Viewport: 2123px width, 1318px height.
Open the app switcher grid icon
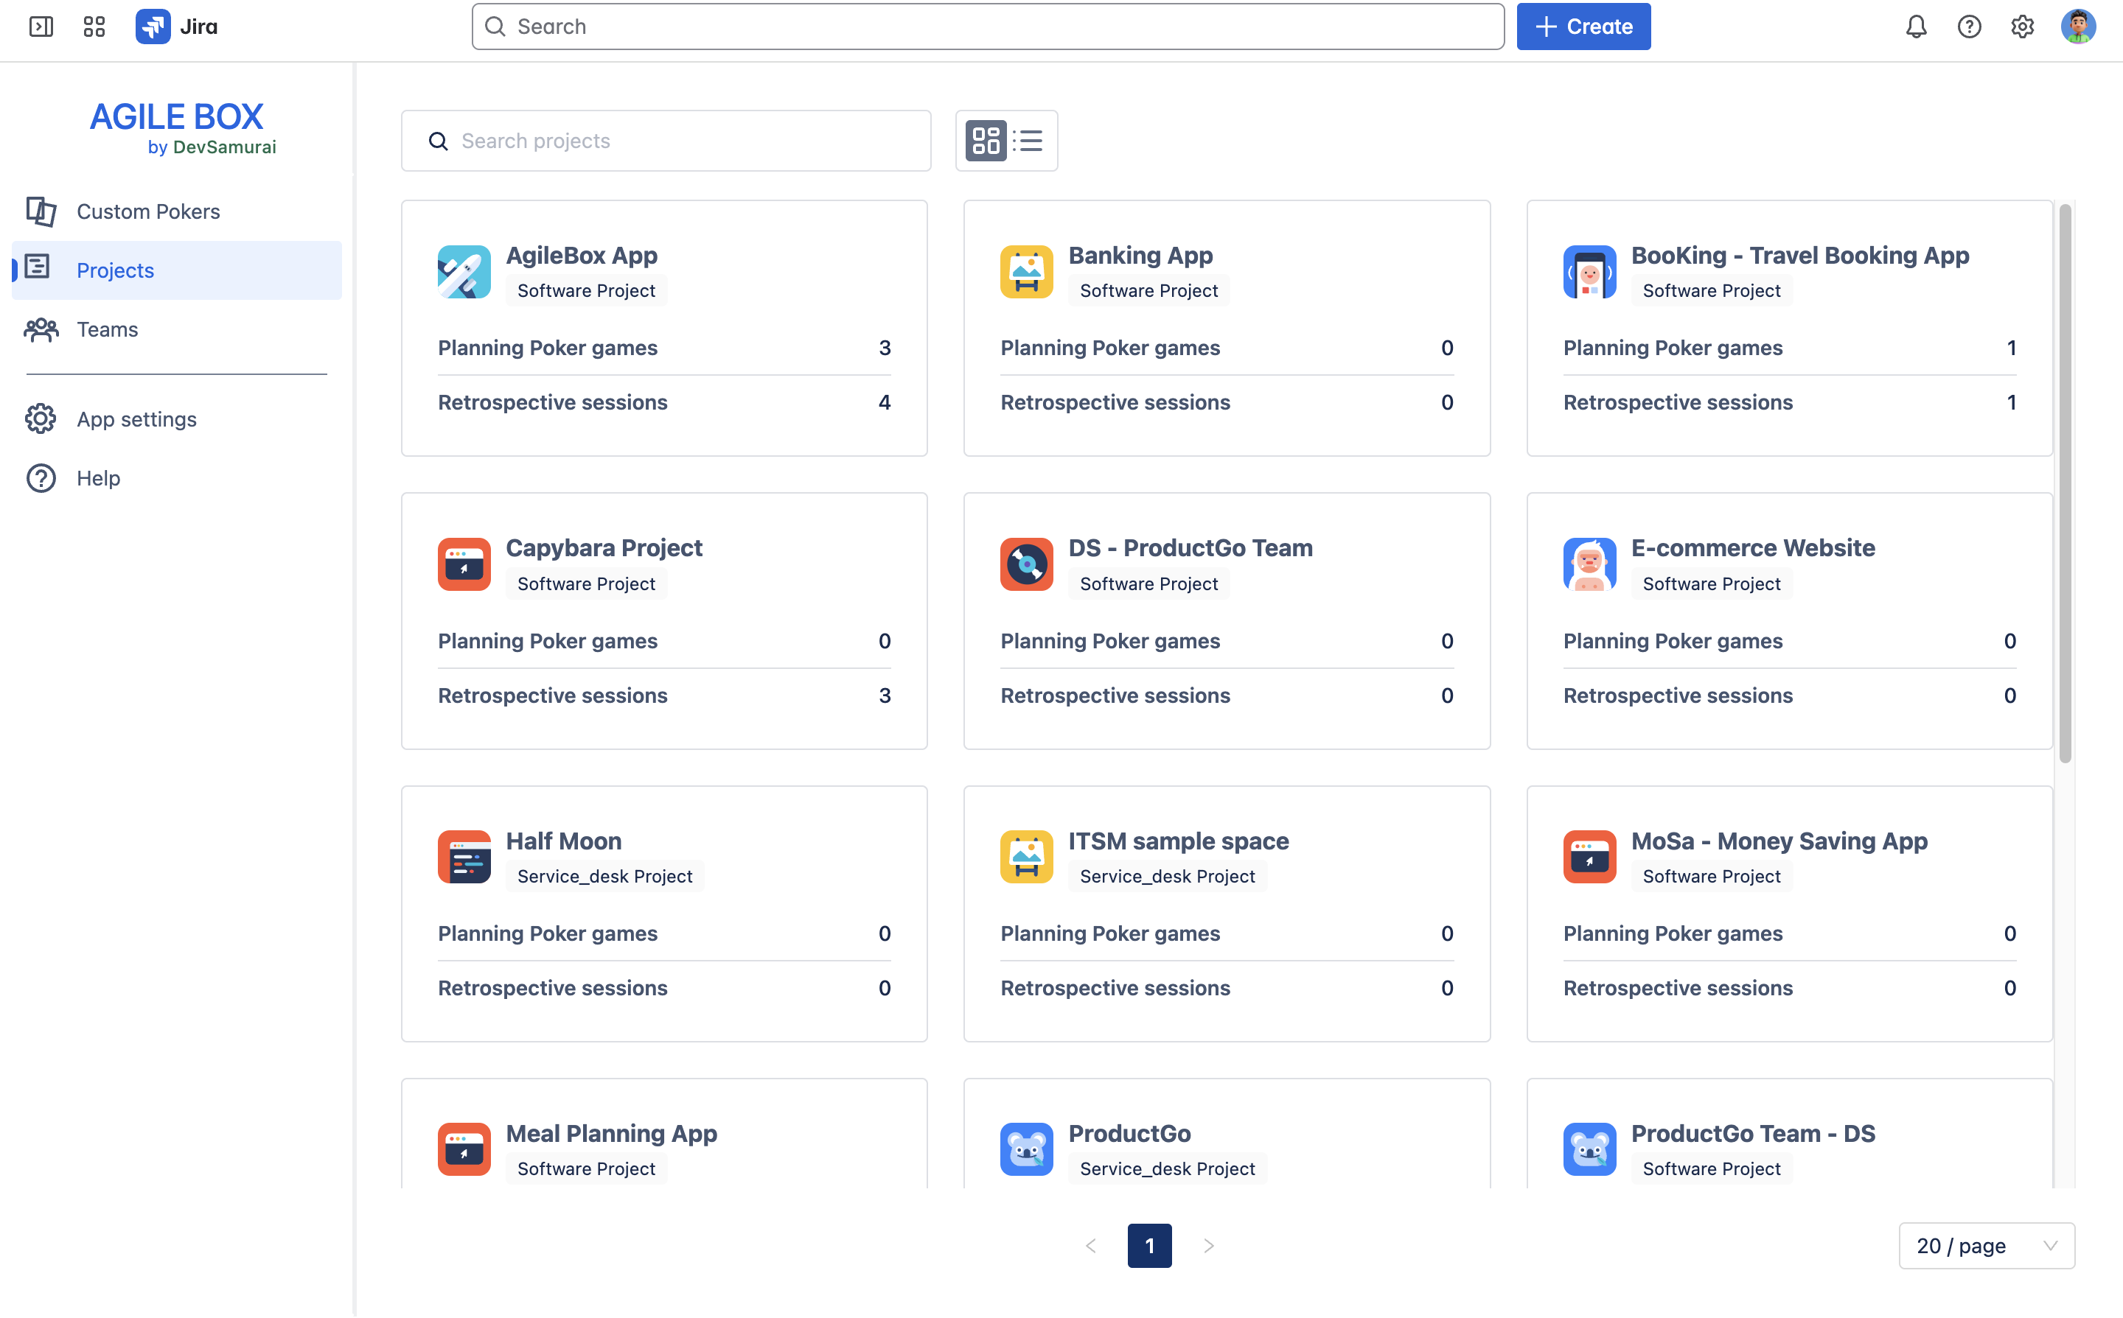tap(94, 26)
